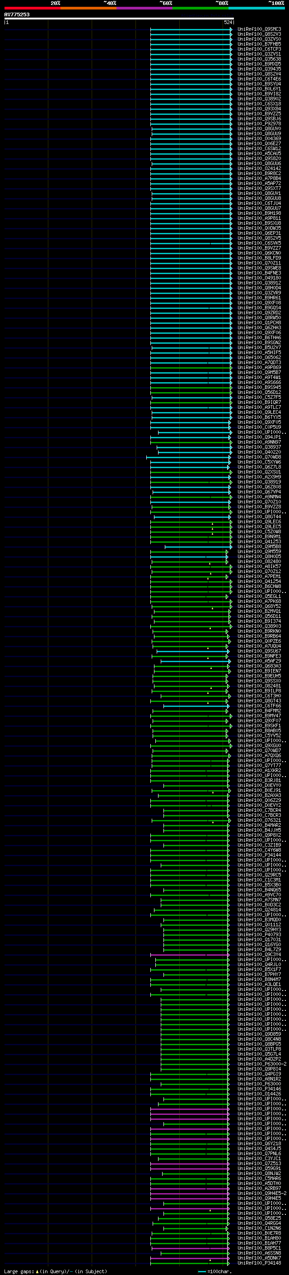The height and width of the screenshot is (1275, 289).
Task: Click hit UniRef100_C6TCP3
Action: [259, 49]
